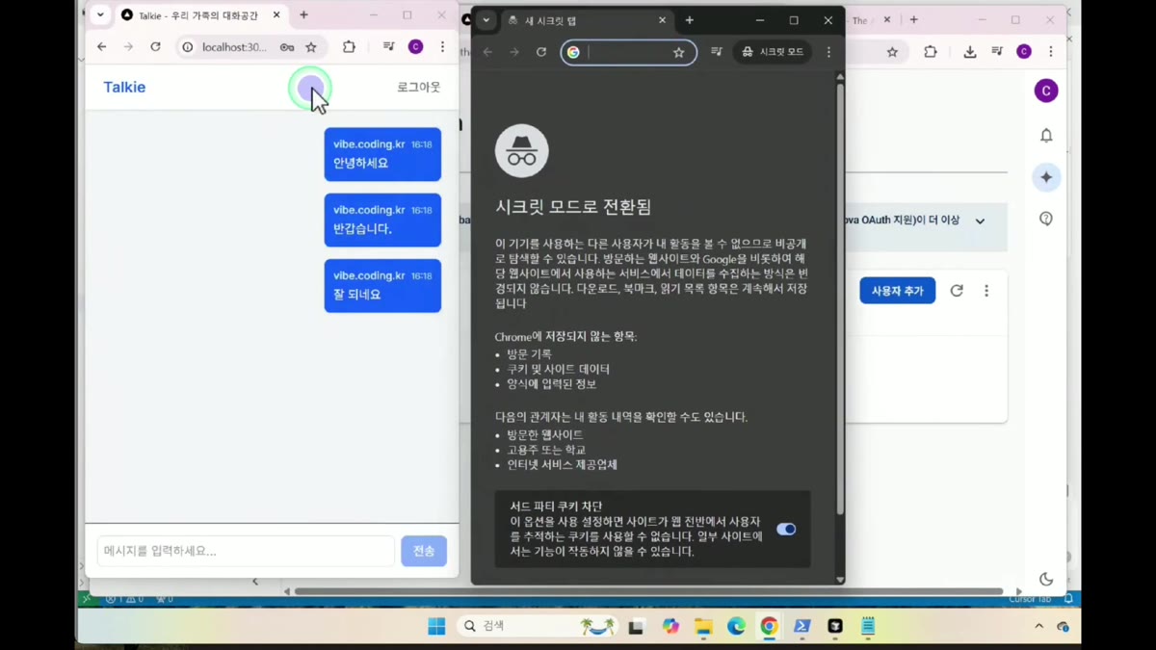This screenshot has height=650, width=1156.
Task: Open Copilot from the taskbar
Action: (670, 626)
